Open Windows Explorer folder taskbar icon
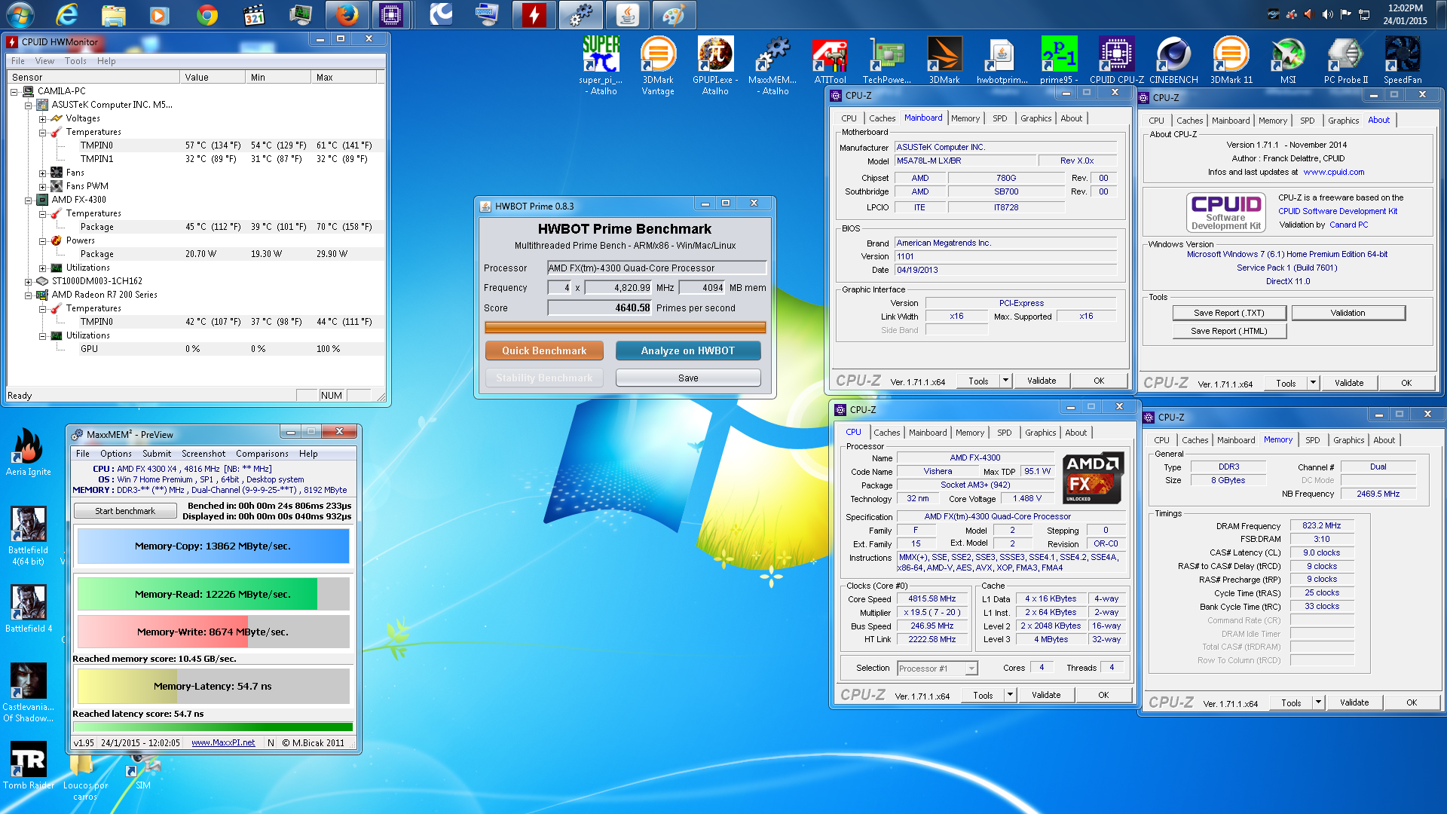 click(x=114, y=14)
